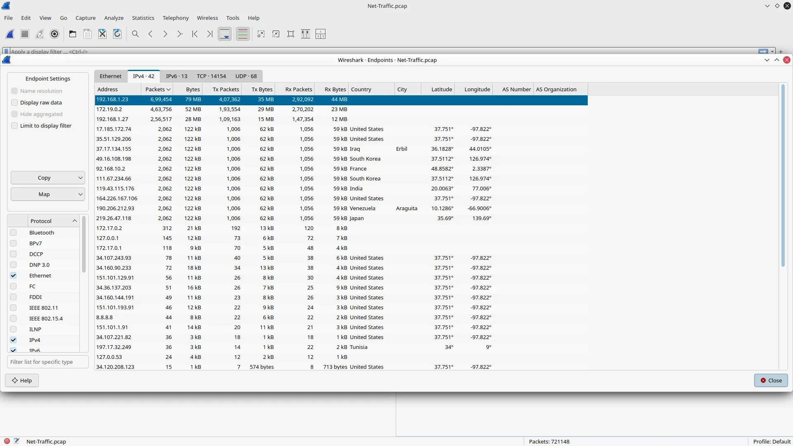Switch to the Ethernet tab

pos(111,76)
